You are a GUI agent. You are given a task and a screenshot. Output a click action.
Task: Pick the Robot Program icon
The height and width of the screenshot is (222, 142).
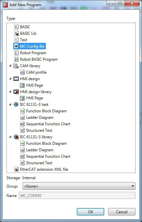(16, 53)
